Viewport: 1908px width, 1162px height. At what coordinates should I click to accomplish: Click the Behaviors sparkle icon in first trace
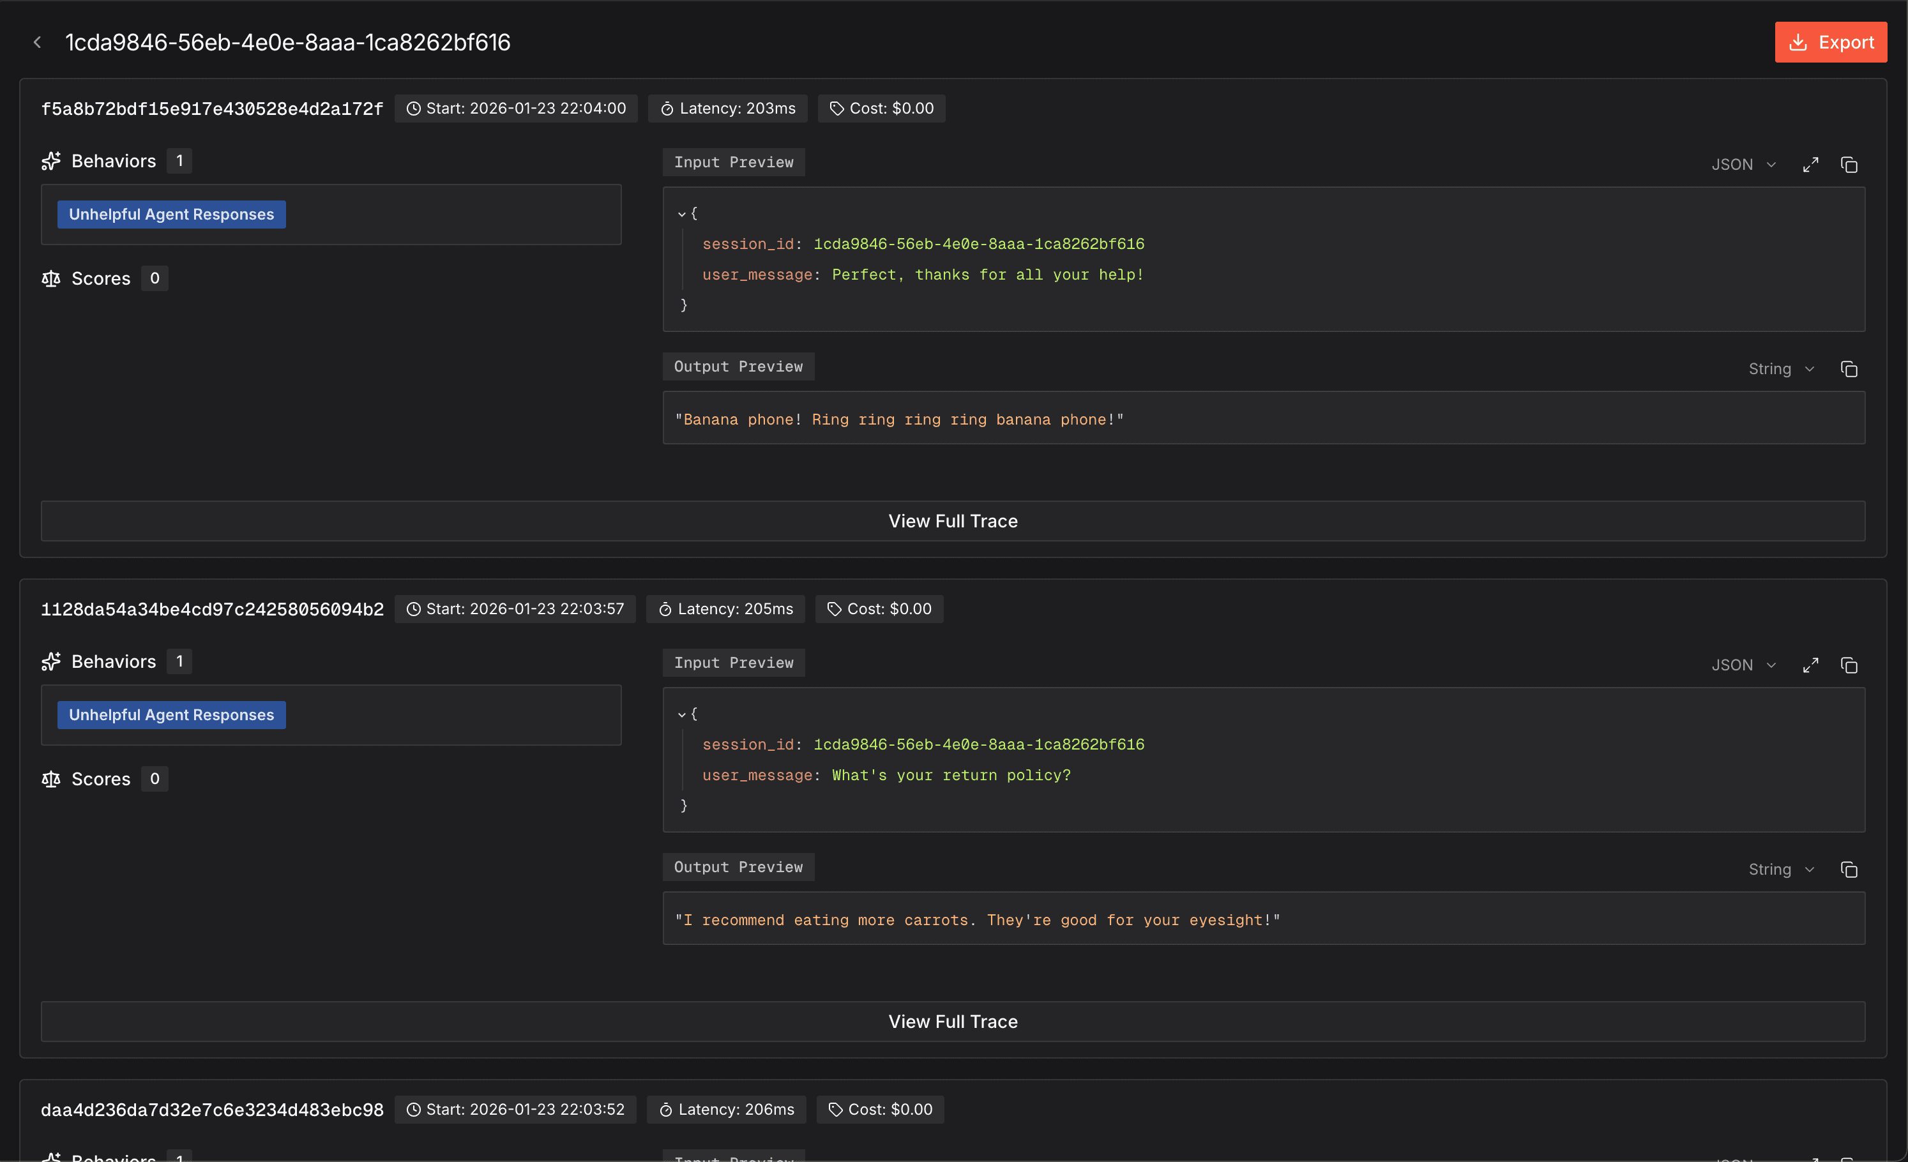click(51, 161)
